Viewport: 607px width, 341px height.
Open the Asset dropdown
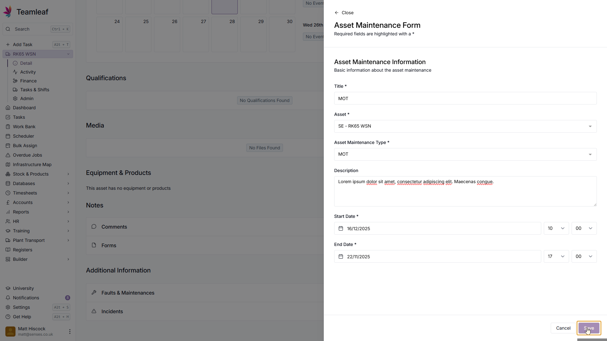coord(465,126)
